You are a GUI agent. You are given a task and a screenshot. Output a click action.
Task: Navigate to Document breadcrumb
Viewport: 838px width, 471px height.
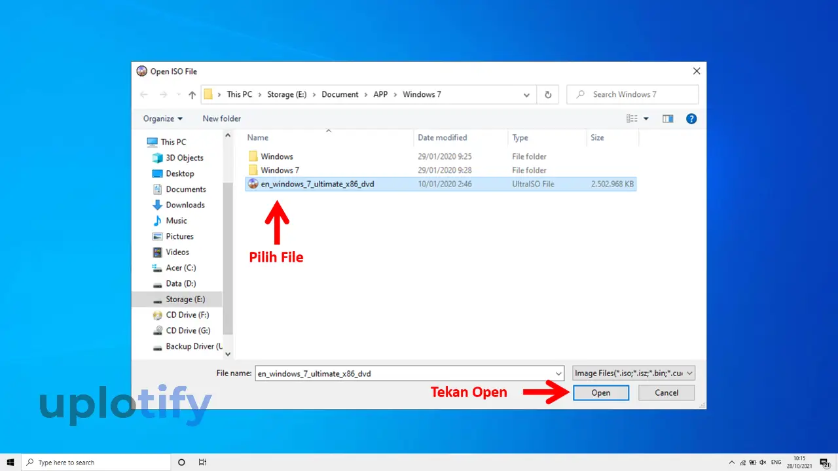[x=340, y=95]
